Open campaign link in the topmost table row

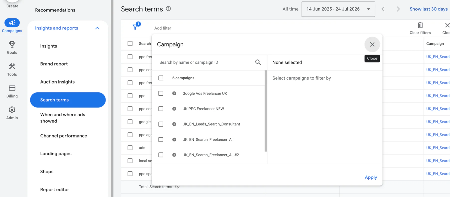pyautogui.click(x=438, y=57)
